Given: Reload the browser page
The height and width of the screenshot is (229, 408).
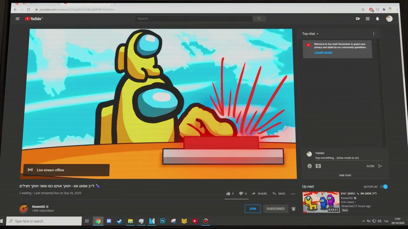Looking at the screenshot, I should pos(28,10).
